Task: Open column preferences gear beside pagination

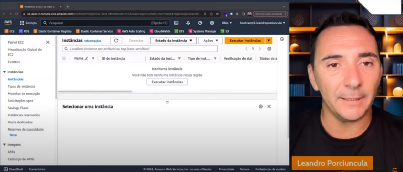Action: click(x=269, y=49)
